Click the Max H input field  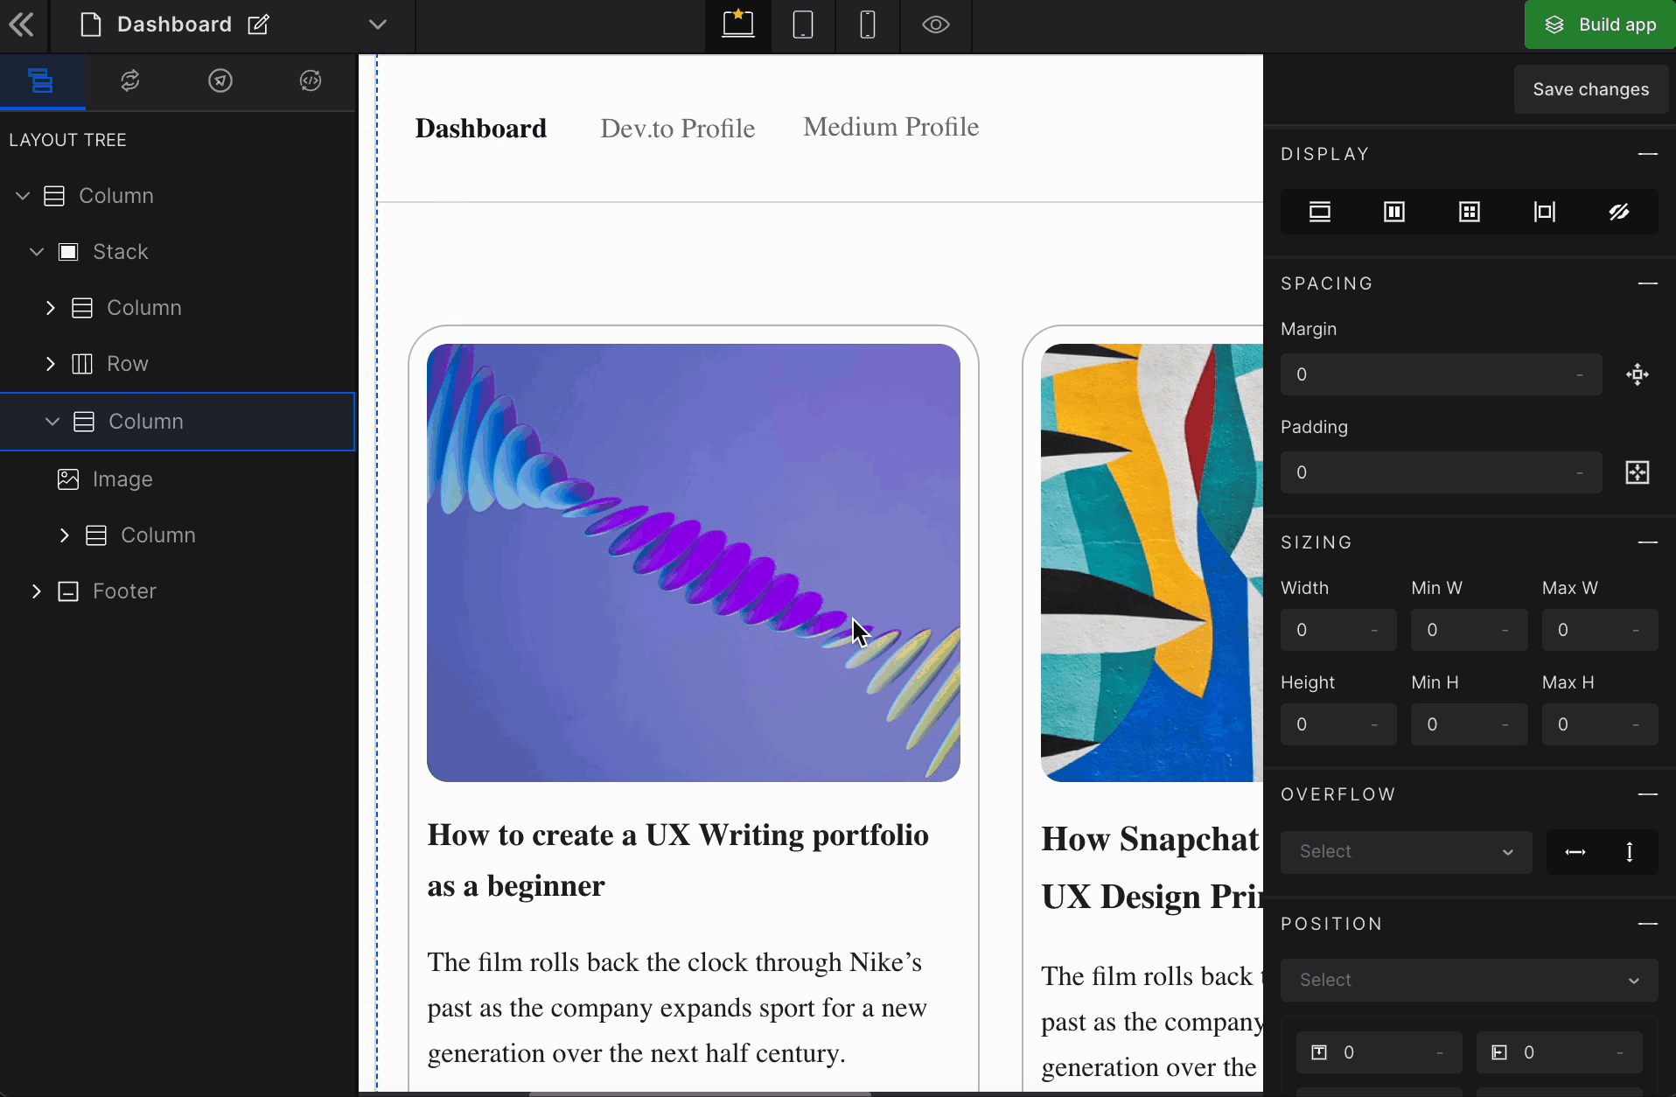point(1600,724)
